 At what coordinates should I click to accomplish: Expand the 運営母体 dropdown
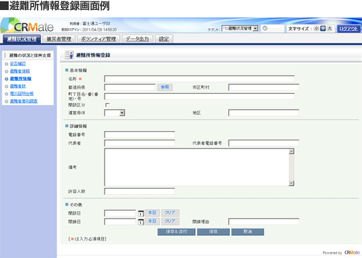tap(115, 113)
